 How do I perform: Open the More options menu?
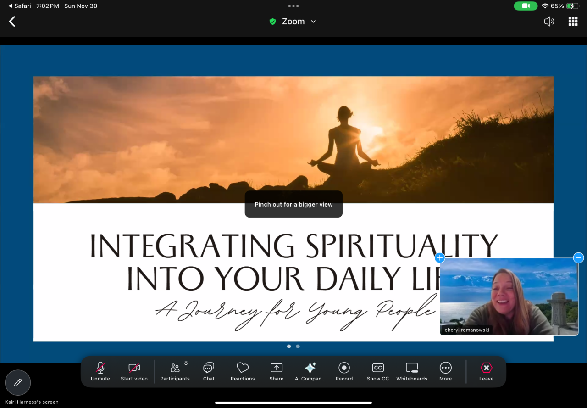445,371
